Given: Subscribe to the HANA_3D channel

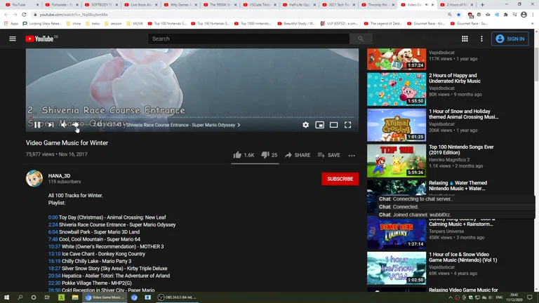Looking at the screenshot, I should point(340,179).
